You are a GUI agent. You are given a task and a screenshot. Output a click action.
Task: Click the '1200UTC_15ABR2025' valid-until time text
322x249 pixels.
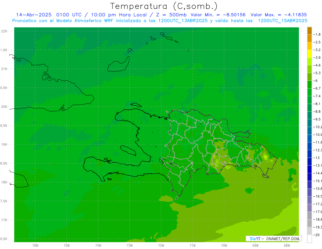[x=283, y=21]
